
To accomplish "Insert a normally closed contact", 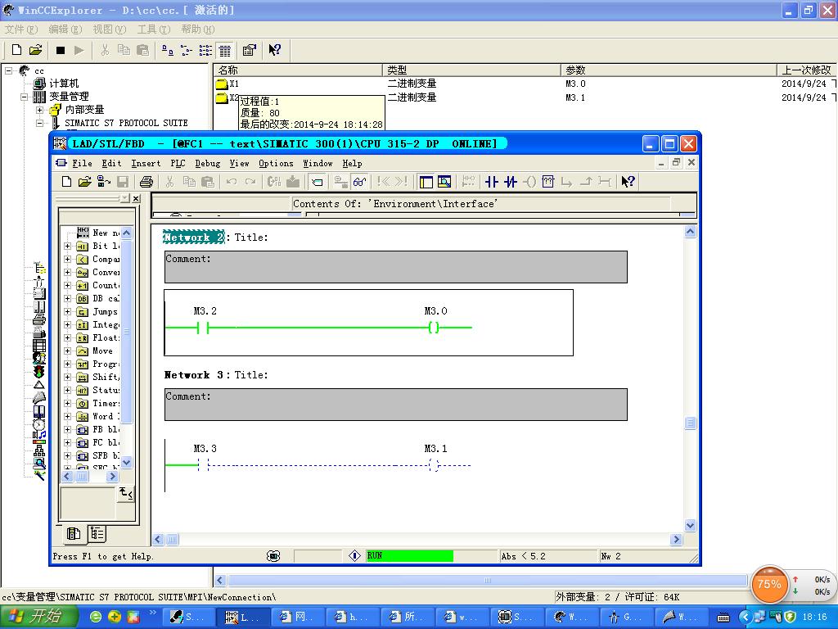I will coord(511,182).
